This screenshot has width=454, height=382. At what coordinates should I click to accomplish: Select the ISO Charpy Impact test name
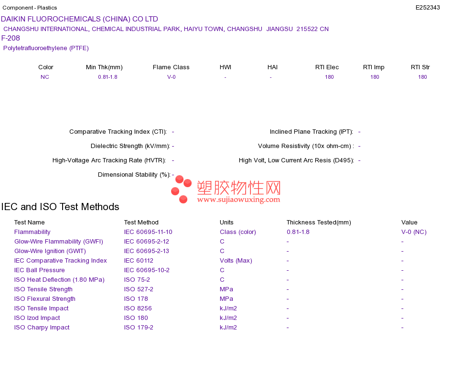42,327
